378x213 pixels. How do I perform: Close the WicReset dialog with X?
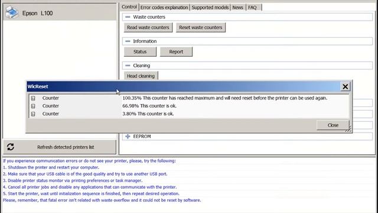tap(345, 86)
